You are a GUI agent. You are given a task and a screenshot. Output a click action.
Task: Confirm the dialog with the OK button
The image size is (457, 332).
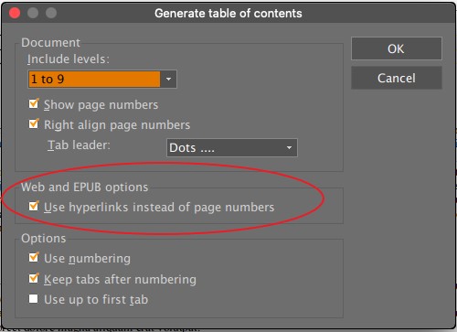[397, 48]
